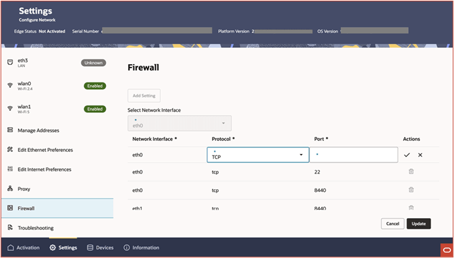The height and width of the screenshot is (258, 454).
Task: Select the wlan1 Wi-Fi 5 interface
Action: [57, 109]
